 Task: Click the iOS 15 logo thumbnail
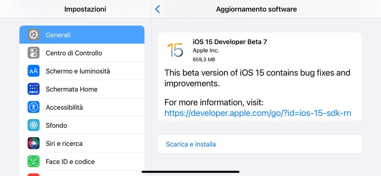[175, 50]
